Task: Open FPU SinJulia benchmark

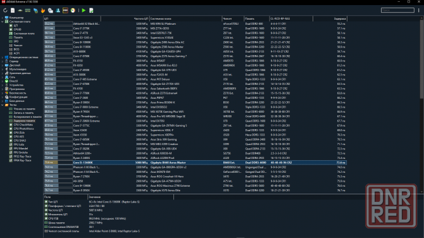Action: [x=21, y=153]
